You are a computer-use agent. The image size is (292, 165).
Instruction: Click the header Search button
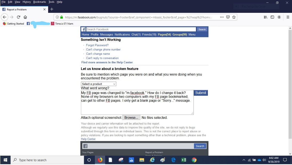click(x=202, y=29)
